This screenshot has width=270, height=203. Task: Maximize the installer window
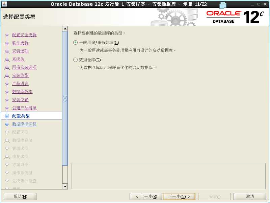coord(259,4)
